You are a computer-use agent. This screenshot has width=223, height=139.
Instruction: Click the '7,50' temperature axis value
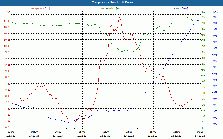pos(8,108)
